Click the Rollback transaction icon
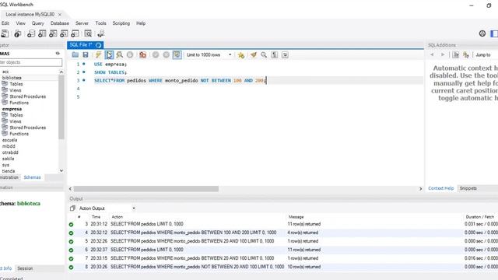This screenshot has width=498, height=280. click(x=166, y=55)
